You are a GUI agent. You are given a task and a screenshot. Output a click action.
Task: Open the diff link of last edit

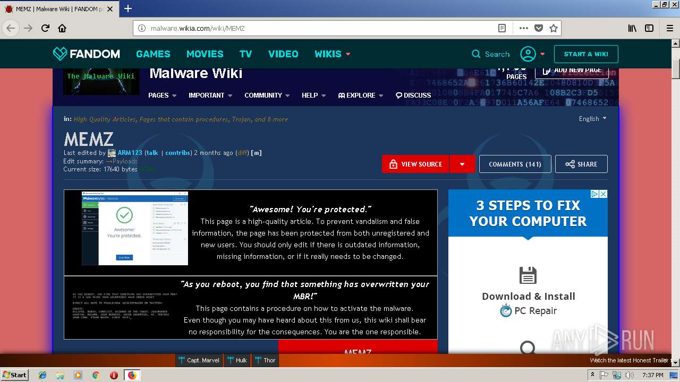(242, 153)
